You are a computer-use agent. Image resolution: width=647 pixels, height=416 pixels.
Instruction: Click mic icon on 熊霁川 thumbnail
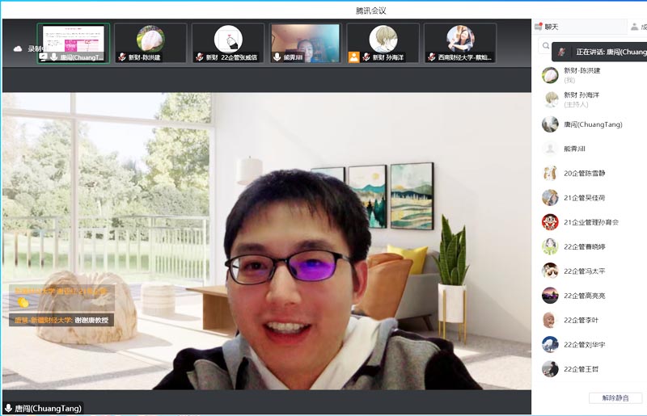(x=277, y=57)
